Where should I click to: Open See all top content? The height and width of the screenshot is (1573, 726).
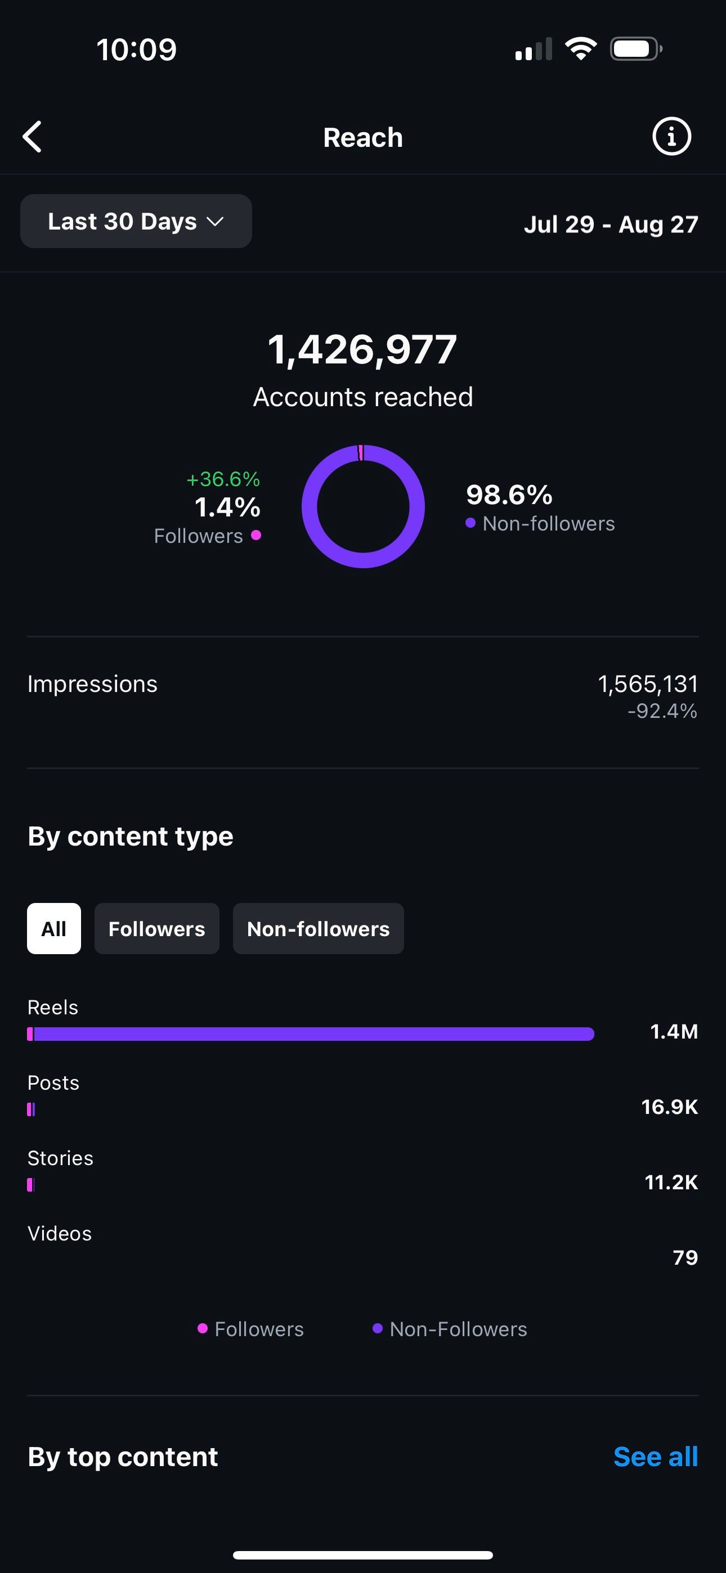click(656, 1457)
